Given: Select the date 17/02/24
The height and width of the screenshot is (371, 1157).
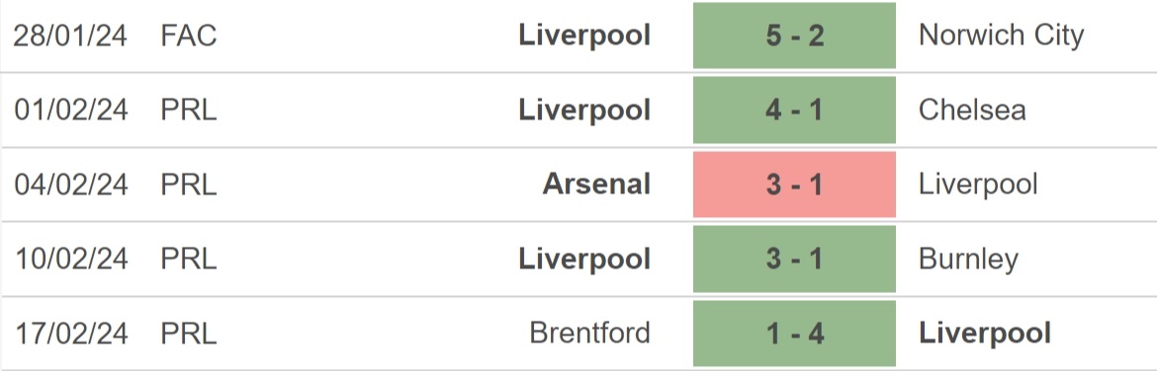Looking at the screenshot, I should pyautogui.click(x=70, y=334).
